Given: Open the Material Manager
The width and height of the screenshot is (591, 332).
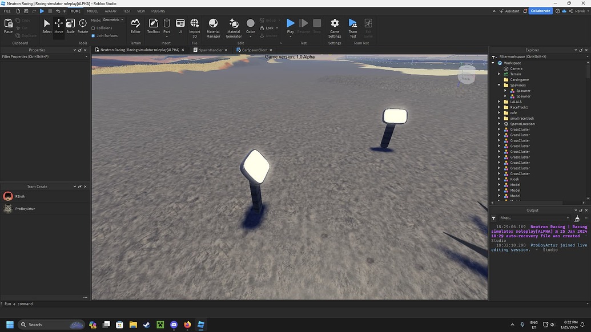Looking at the screenshot, I should click(x=213, y=26).
